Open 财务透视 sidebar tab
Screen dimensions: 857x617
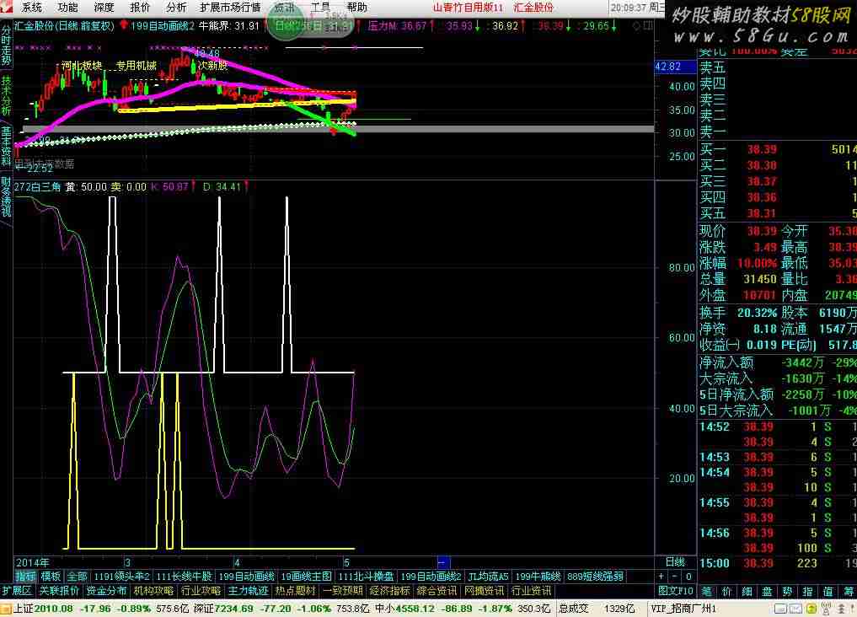click(6, 197)
